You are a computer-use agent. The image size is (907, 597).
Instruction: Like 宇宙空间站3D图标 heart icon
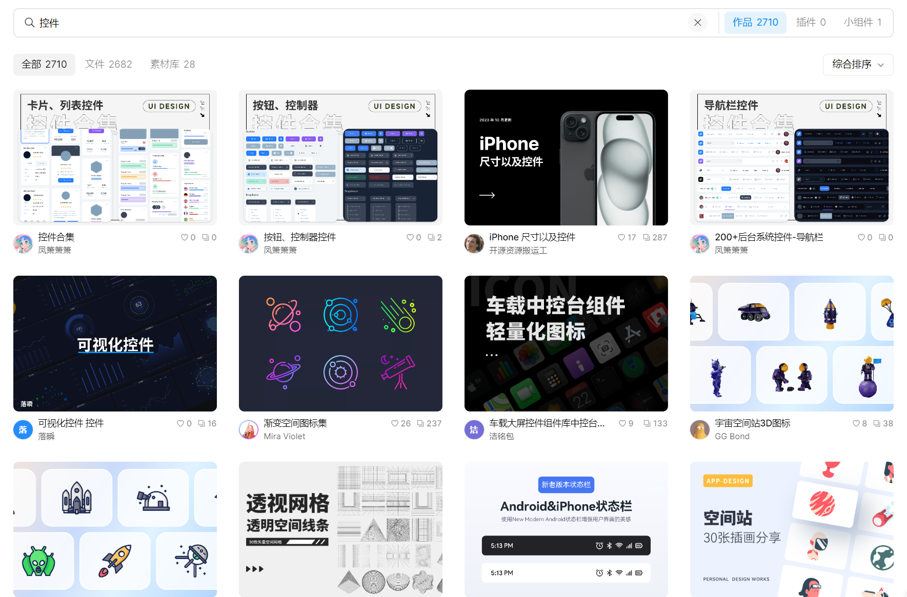click(x=856, y=423)
